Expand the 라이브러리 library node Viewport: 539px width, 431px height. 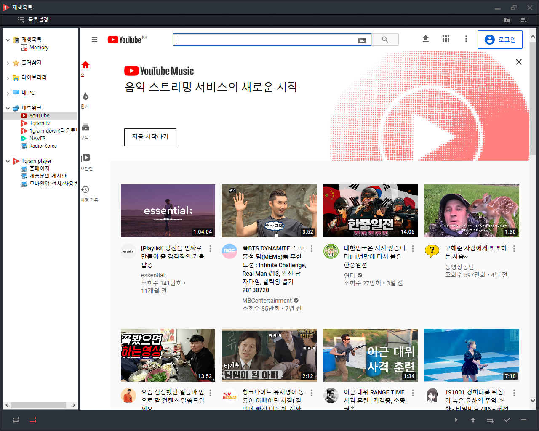click(x=8, y=78)
